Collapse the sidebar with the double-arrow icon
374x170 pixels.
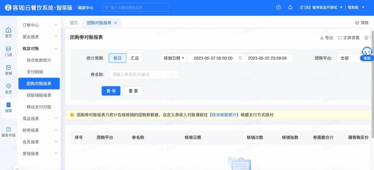click(17, 169)
